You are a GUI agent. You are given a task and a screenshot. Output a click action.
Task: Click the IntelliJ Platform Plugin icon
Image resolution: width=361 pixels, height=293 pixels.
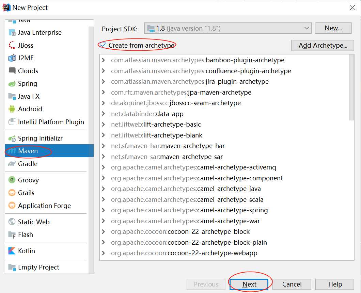point(12,122)
